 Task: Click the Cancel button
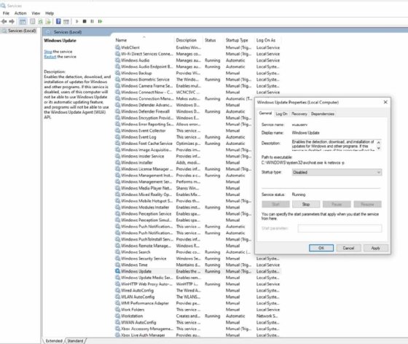pyautogui.click(x=348, y=248)
